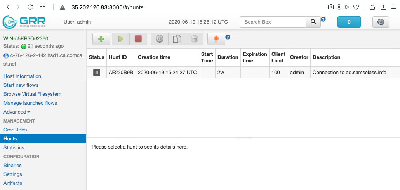Open Browse Virtual Filesystem link

coord(32,94)
